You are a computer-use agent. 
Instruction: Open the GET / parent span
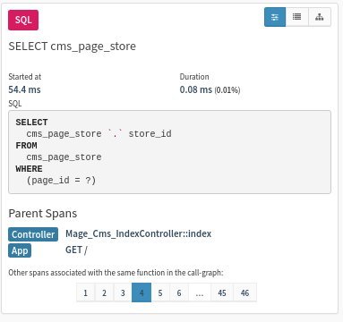click(76, 250)
